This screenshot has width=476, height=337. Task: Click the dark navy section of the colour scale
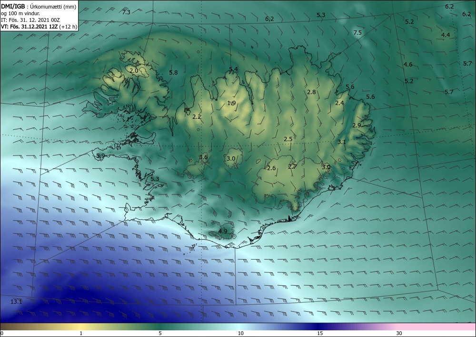coord(319,327)
